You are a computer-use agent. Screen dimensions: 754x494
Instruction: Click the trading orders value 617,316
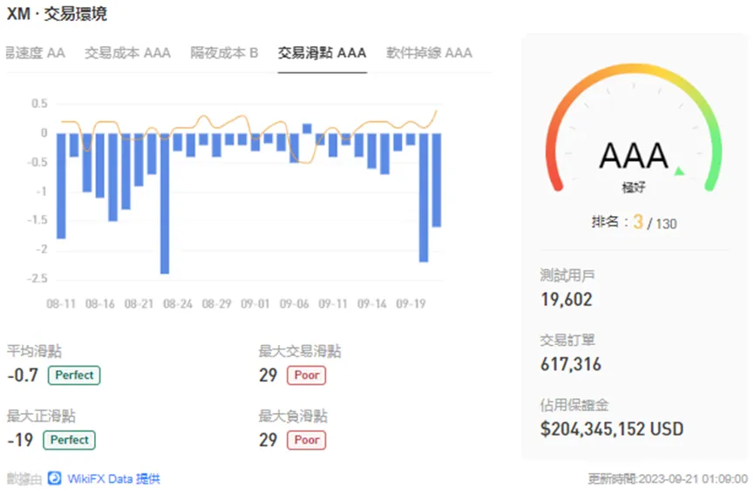point(571,364)
